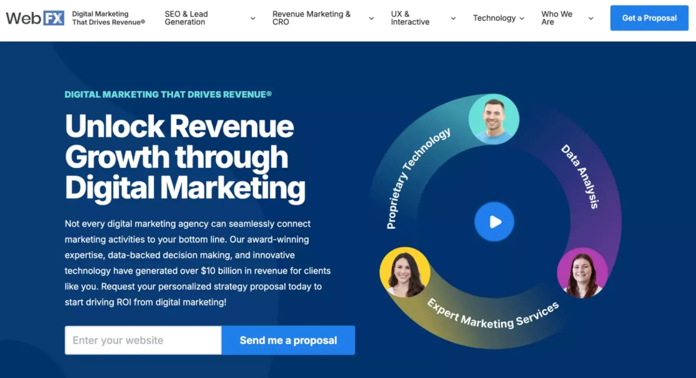This screenshot has height=378, width=696.
Task: Expand chevron beside Revenue Marketing & CRO
Action: coord(371,18)
